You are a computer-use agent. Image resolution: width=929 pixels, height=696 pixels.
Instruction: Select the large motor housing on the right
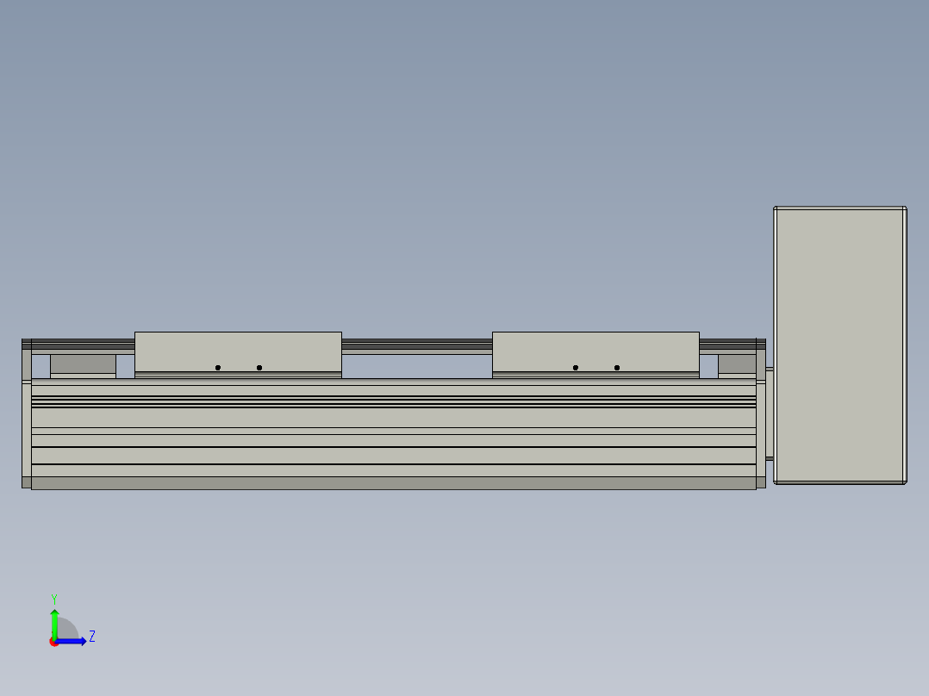[x=840, y=345]
